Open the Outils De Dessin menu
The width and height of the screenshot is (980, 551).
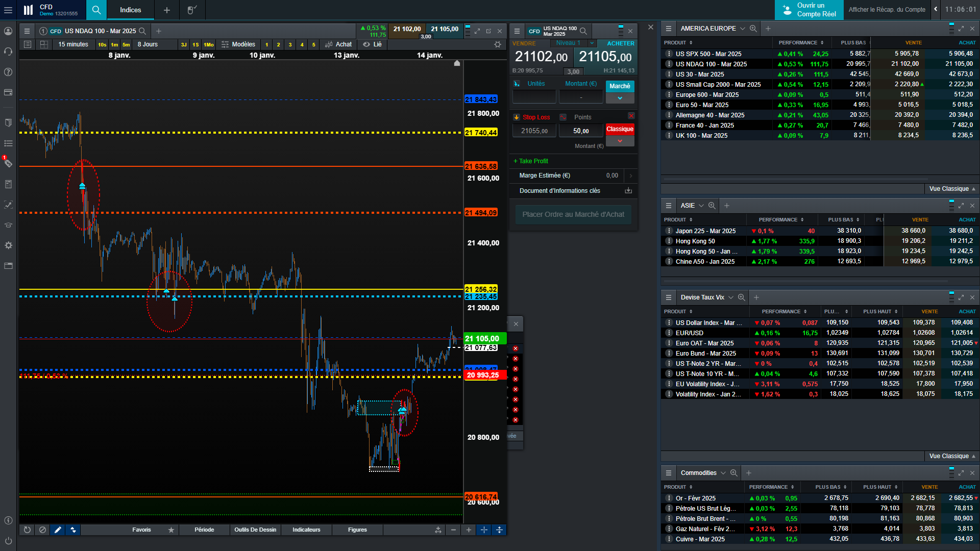[255, 530]
